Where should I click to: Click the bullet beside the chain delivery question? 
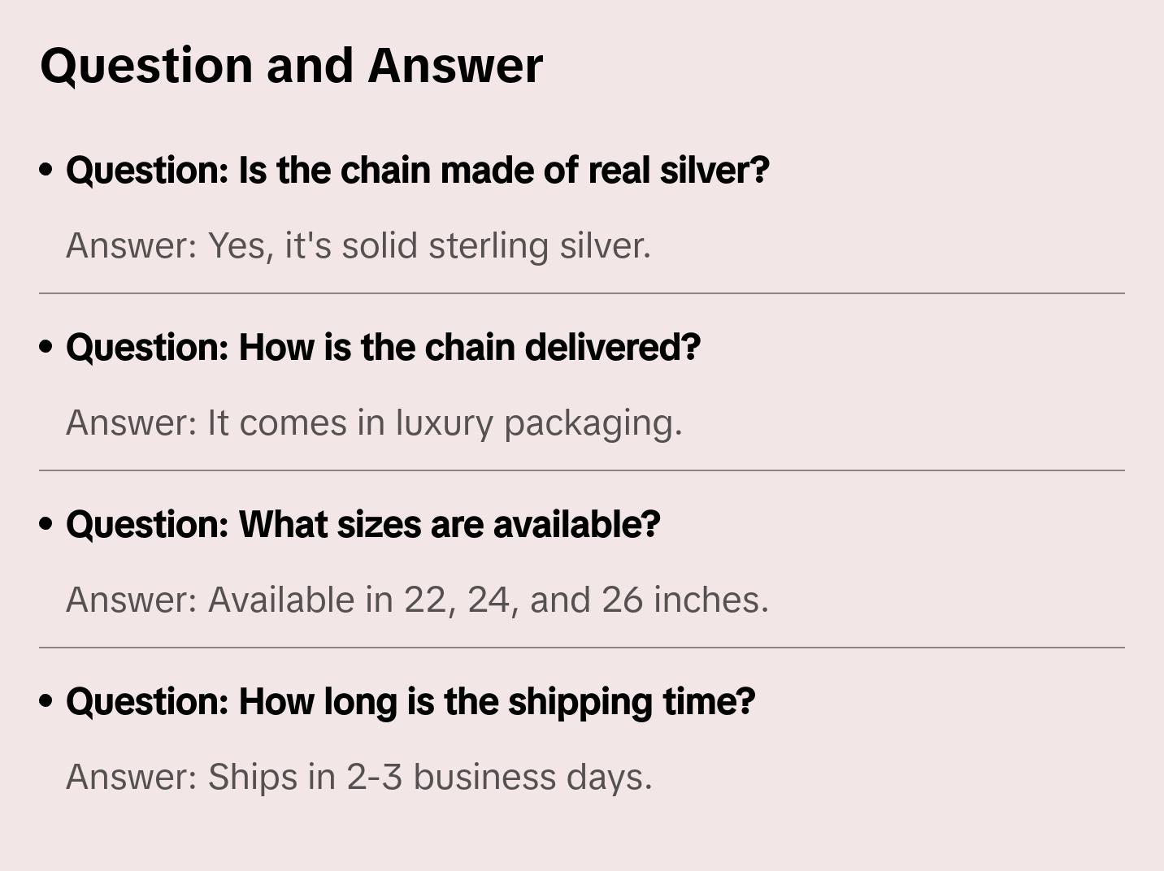46,348
